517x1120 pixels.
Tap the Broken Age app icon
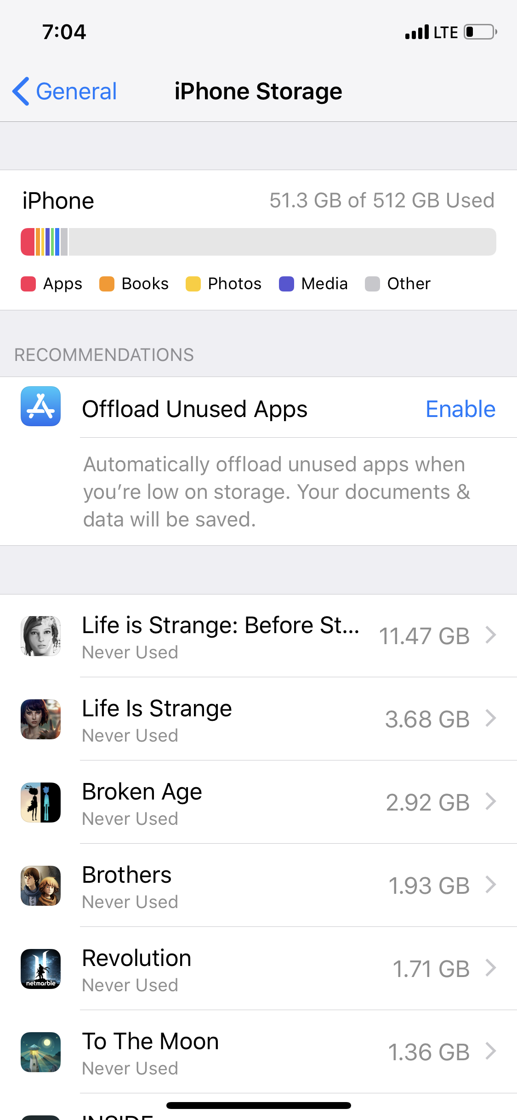tap(40, 802)
